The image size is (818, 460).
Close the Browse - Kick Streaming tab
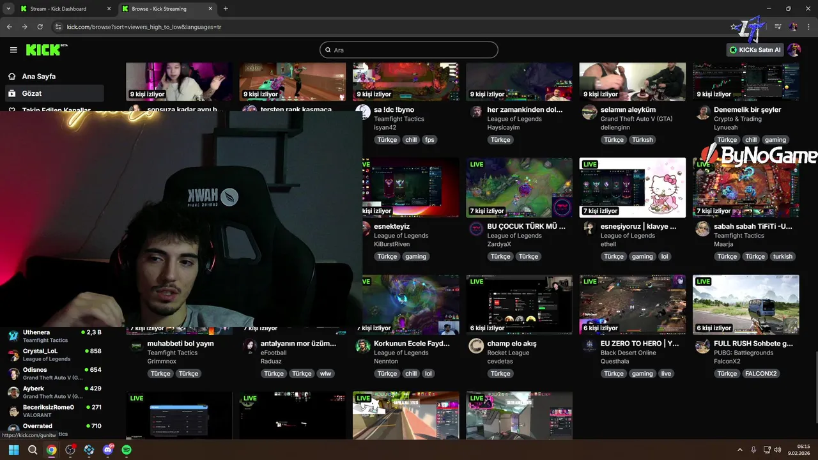211,9
